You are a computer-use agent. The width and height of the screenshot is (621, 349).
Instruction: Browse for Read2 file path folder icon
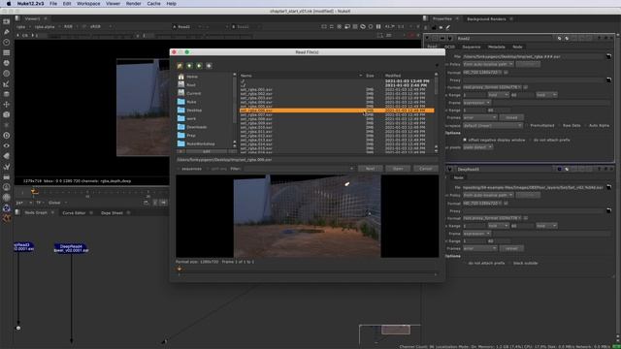(x=608, y=56)
